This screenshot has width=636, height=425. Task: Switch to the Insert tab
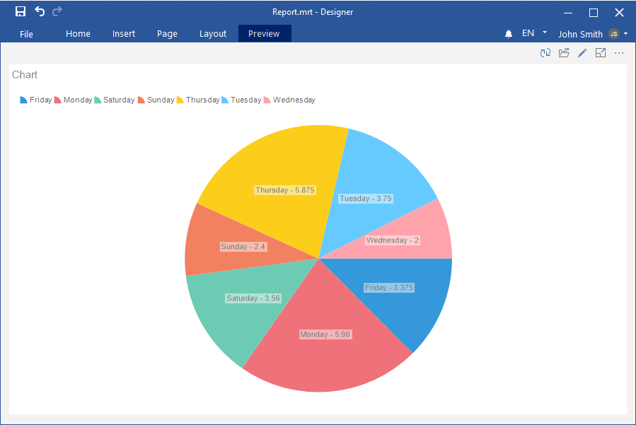(124, 34)
